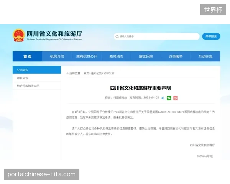This screenshot has height=184, width=230.
Task: Share the statement via Weibo icon
Action: click(x=176, y=98)
